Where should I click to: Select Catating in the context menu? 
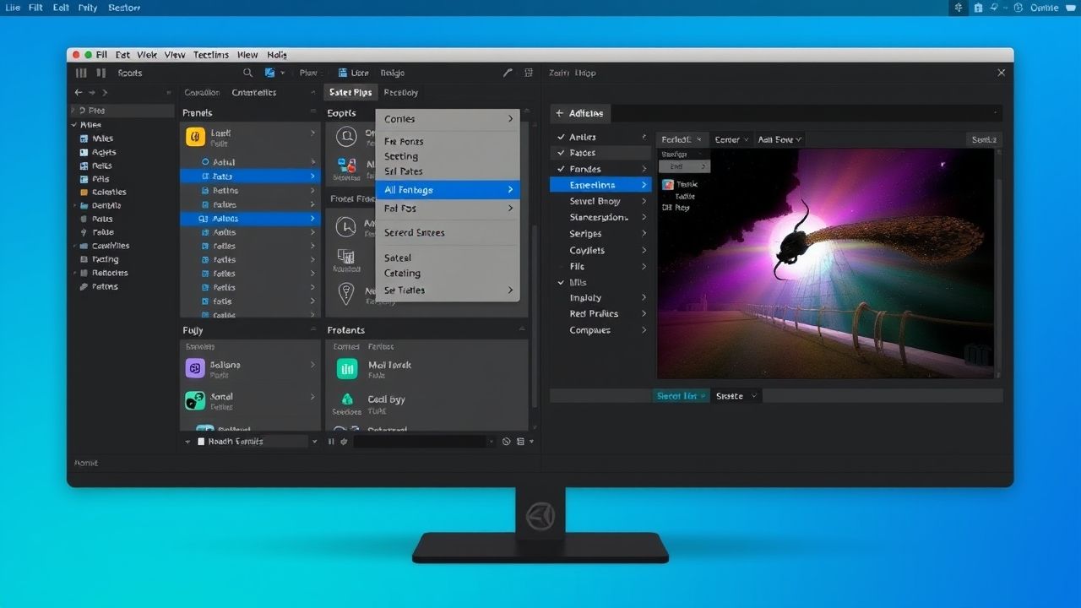[x=402, y=274]
